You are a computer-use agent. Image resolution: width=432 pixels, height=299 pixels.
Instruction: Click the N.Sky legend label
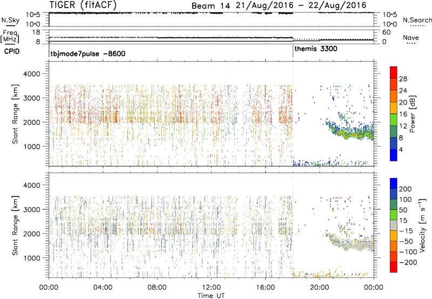(x=10, y=21)
